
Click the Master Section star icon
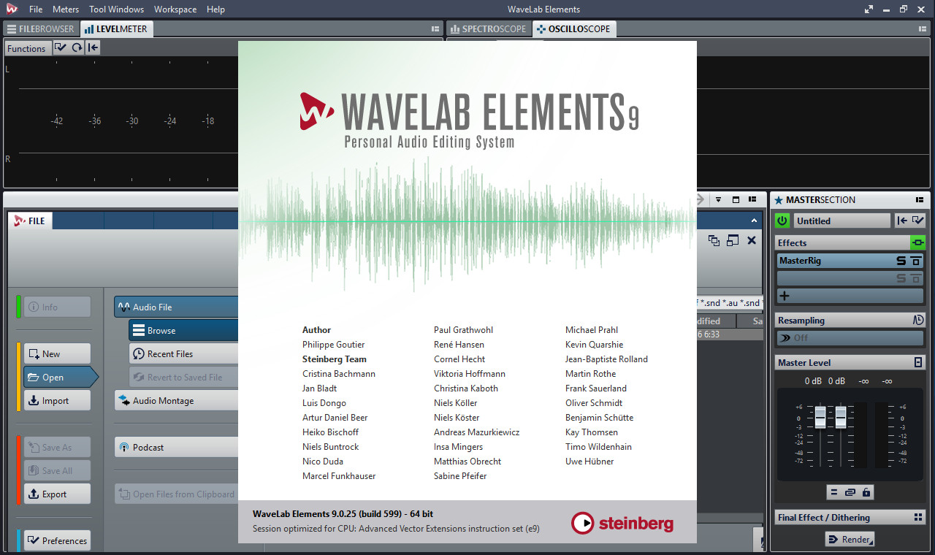[x=779, y=199]
